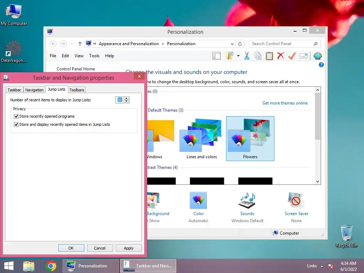The width and height of the screenshot is (364, 273).
Task: Click the Forward navigation arrow
Action: point(63,44)
